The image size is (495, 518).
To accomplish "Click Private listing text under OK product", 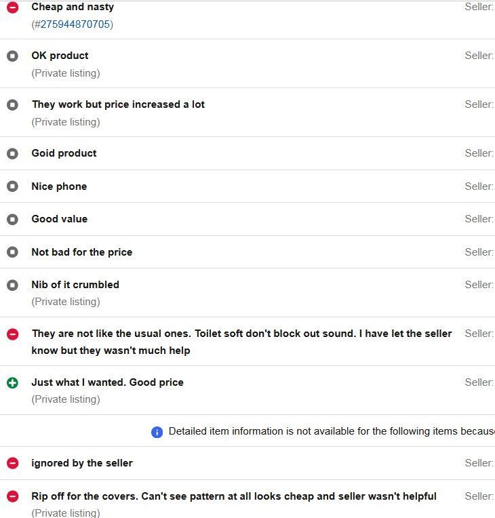I will point(66,73).
